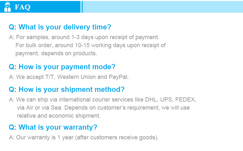Click the bulk order delivery answer text
243x151 pixels.
pyautogui.click(x=90, y=45)
